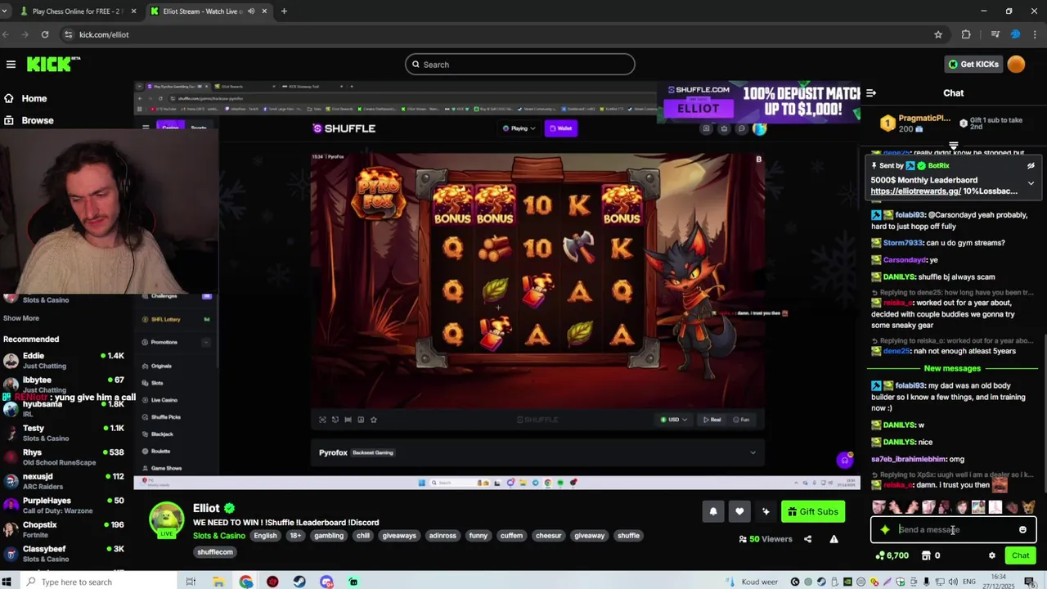
Task: Mute the Elliot Stream tab audio icon
Action: tap(250, 11)
